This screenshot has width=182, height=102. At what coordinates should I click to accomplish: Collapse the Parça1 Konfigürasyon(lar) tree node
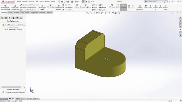(1, 25)
